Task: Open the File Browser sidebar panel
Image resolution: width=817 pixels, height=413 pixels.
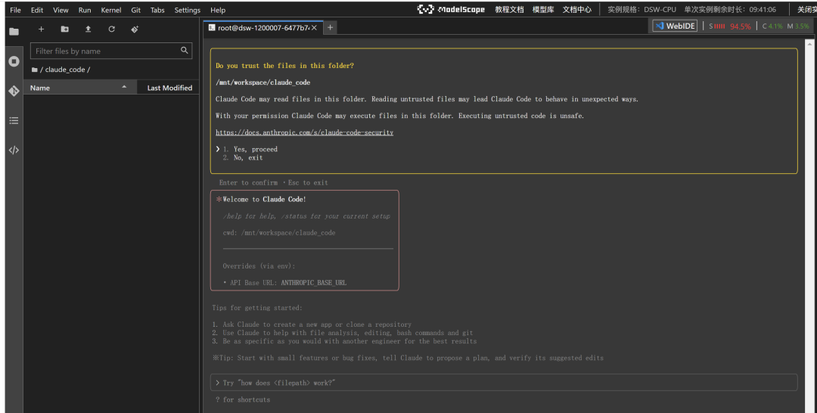Action: [14, 32]
